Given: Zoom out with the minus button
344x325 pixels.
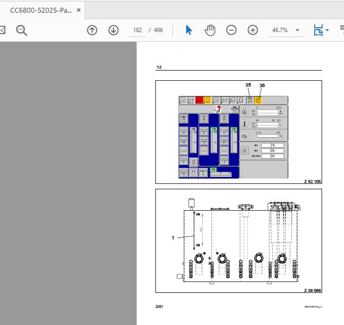Looking at the screenshot, I should click(231, 30).
